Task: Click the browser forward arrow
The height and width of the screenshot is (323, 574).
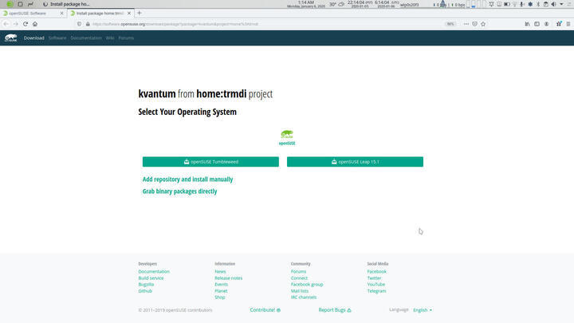Action: tap(16, 24)
